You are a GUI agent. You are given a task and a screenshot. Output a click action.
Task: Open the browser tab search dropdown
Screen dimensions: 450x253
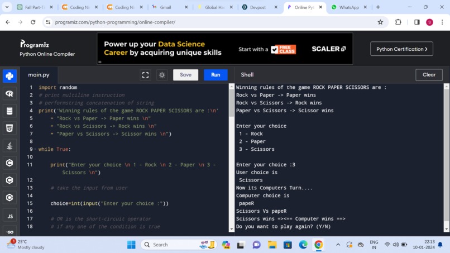[7, 7]
